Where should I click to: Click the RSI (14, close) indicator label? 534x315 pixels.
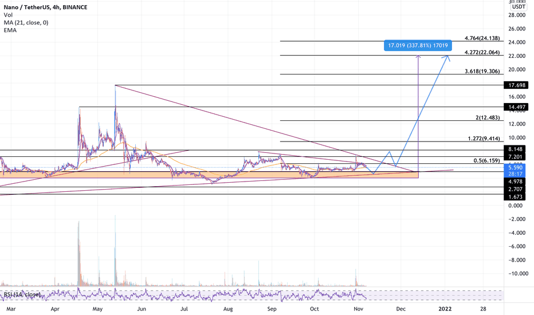point(22,294)
